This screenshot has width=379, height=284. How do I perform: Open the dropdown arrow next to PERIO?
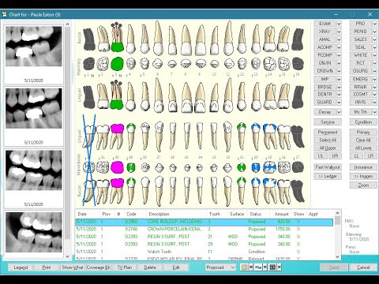(x=374, y=32)
